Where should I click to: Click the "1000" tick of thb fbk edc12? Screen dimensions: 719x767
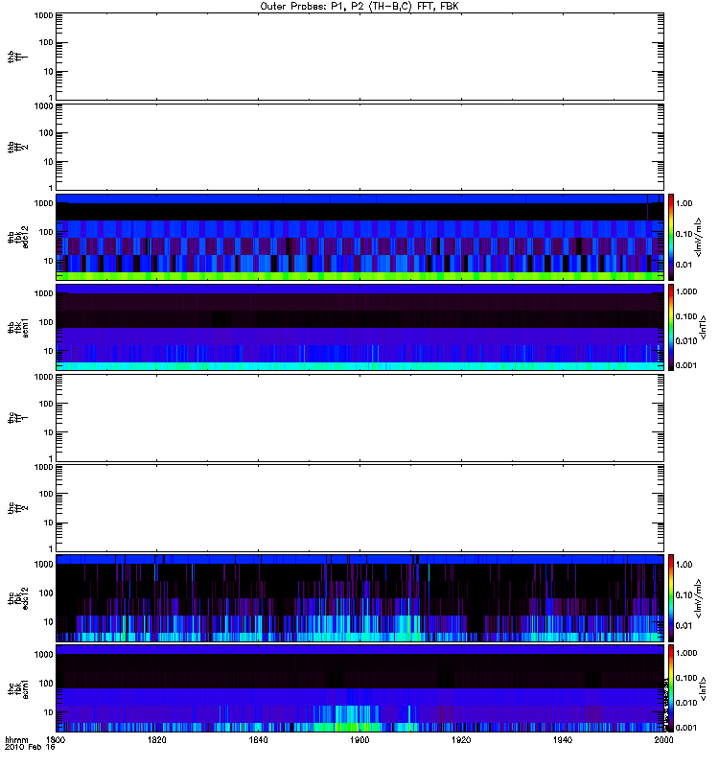click(43, 203)
